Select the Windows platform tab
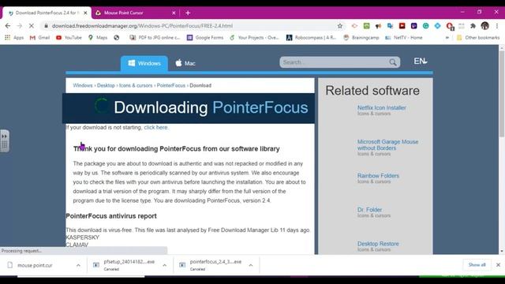 144,63
